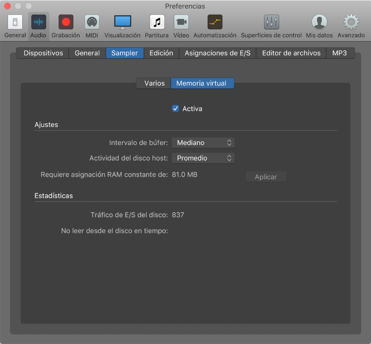Open Actividad del disco host dropdown
The height and width of the screenshot is (344, 371).
coord(203,158)
